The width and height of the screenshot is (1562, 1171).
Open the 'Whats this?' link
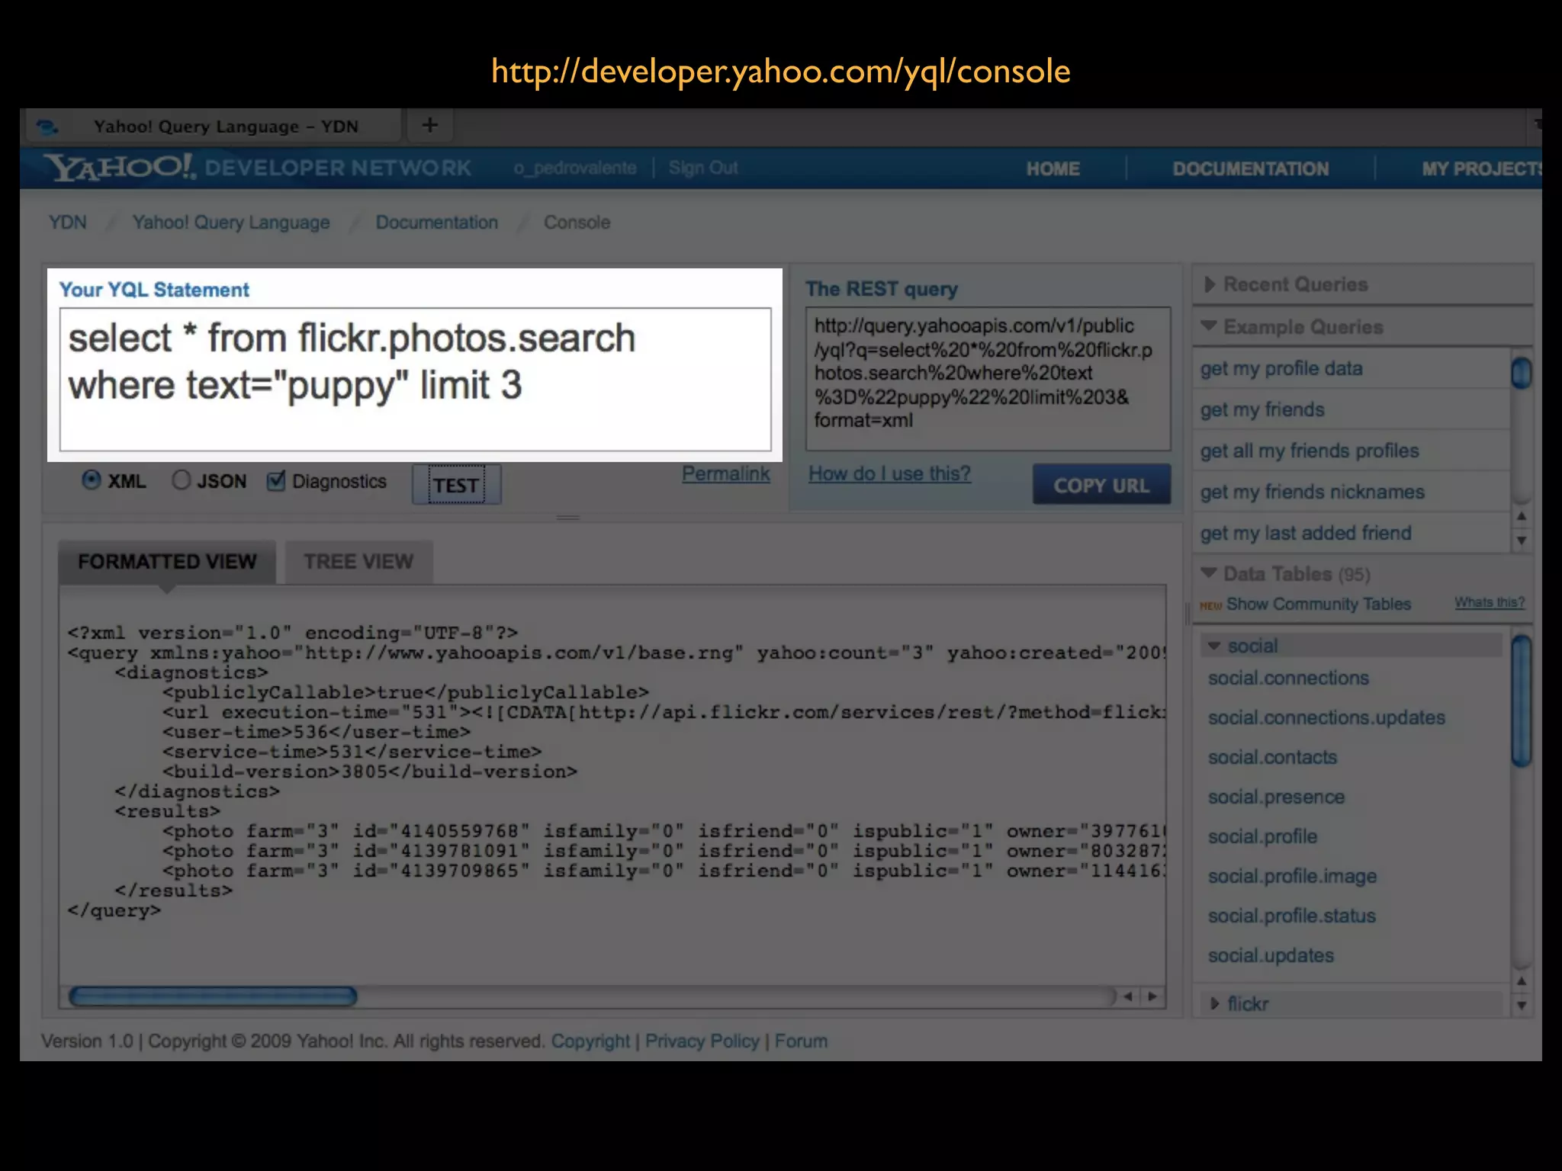tap(1490, 602)
